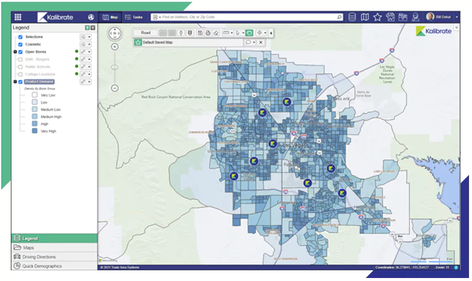Click the Very High density color swatch
The width and height of the screenshot is (472, 281).
[35, 131]
